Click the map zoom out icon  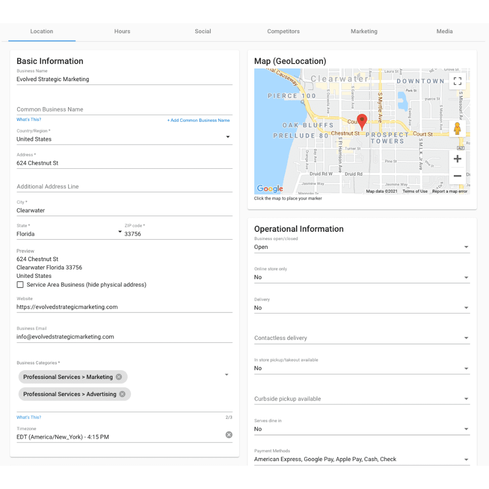click(457, 176)
